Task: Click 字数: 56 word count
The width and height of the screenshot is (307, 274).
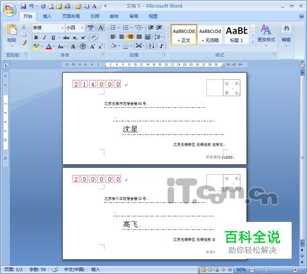Action: click(37, 270)
